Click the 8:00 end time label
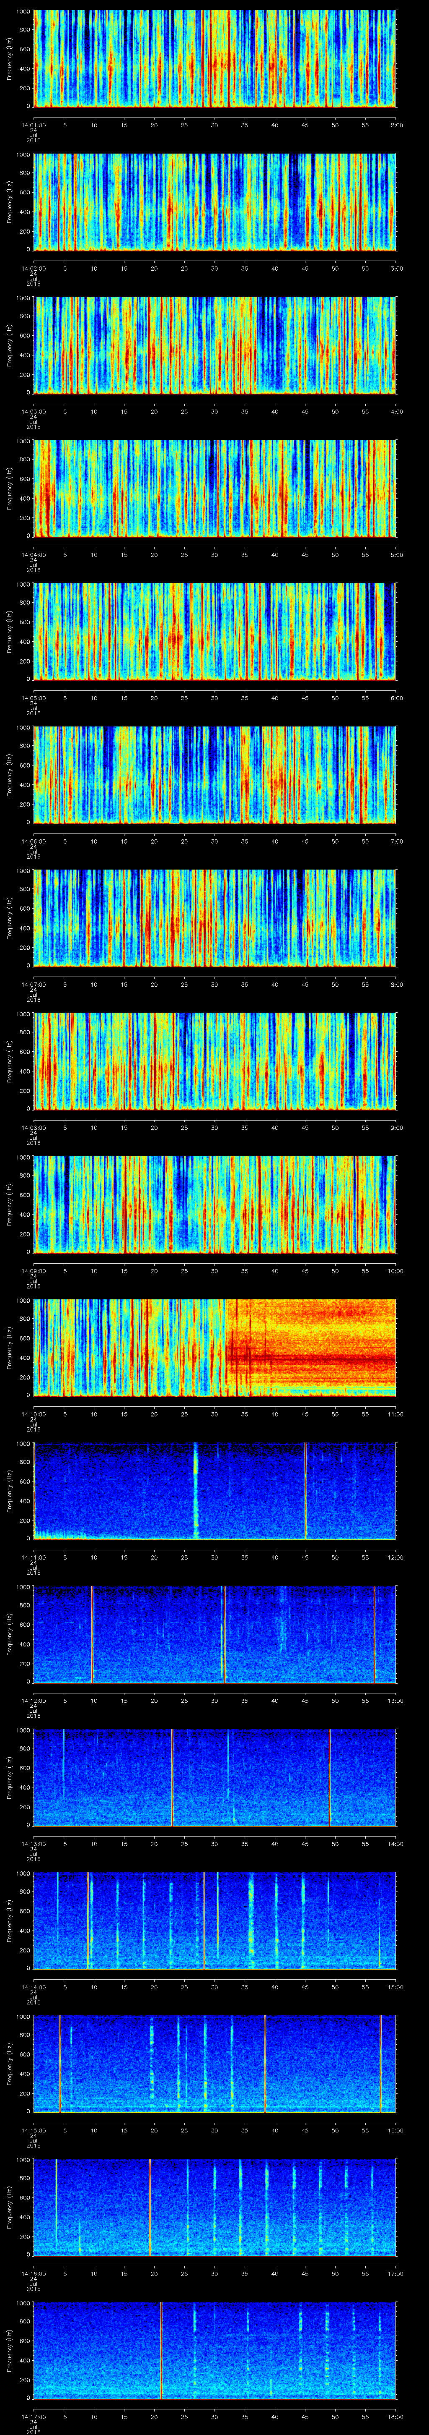429x2435 pixels. [x=396, y=984]
